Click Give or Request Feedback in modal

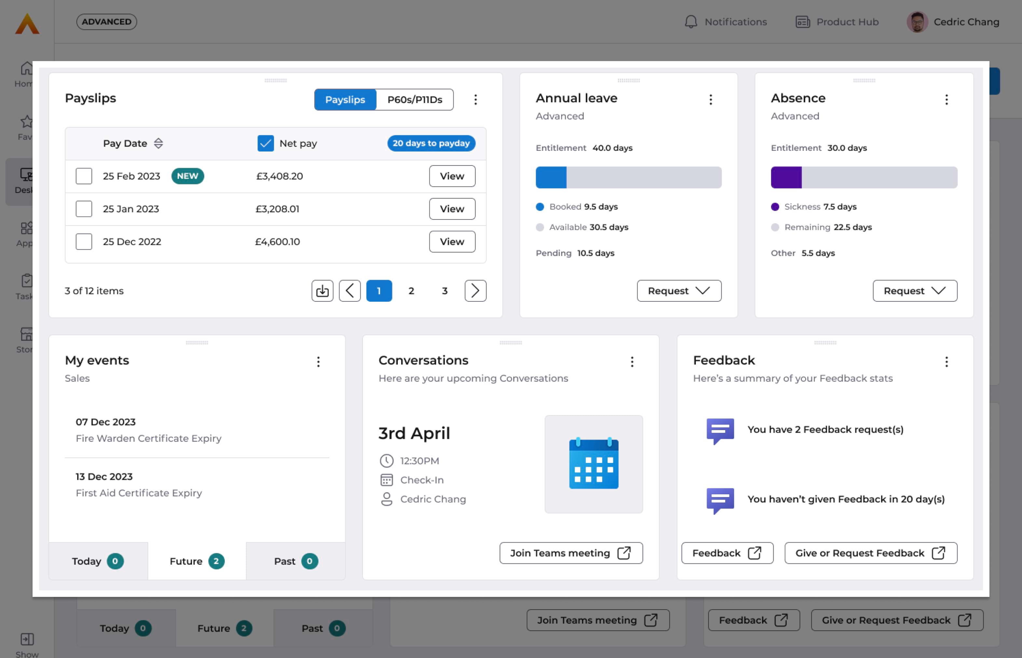point(871,553)
